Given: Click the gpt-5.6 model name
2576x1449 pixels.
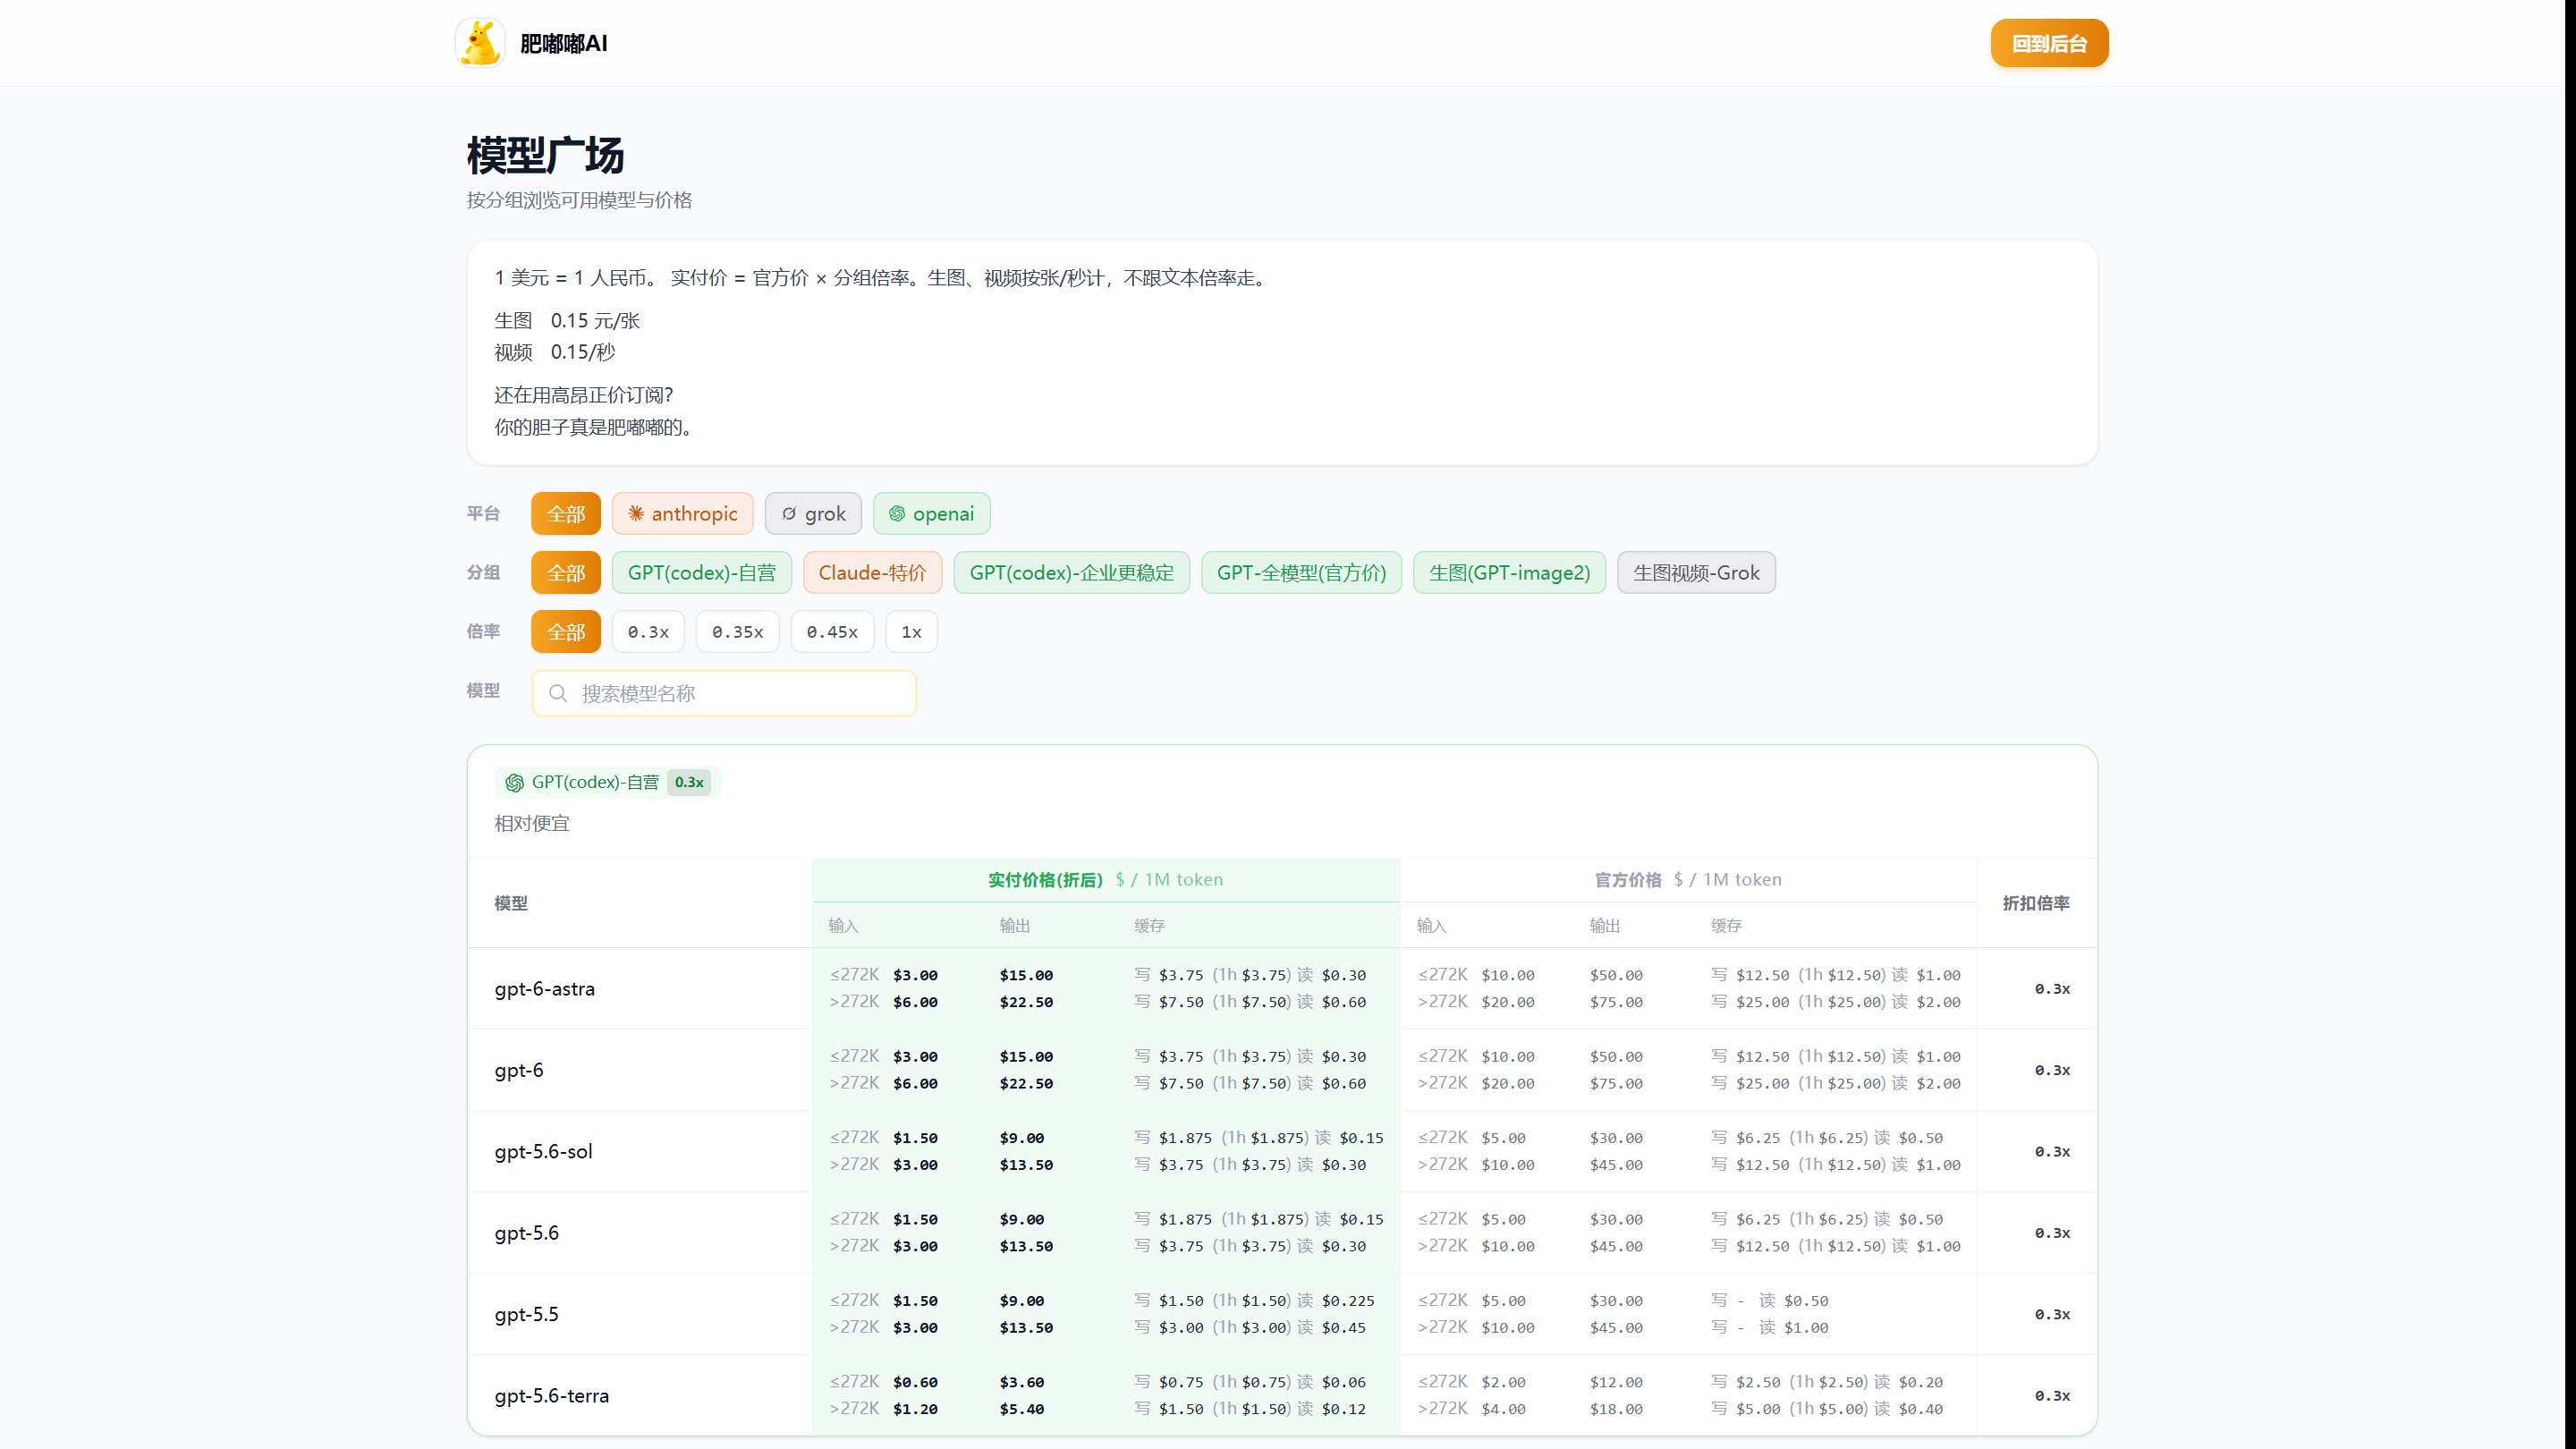Looking at the screenshot, I should pos(527,1233).
